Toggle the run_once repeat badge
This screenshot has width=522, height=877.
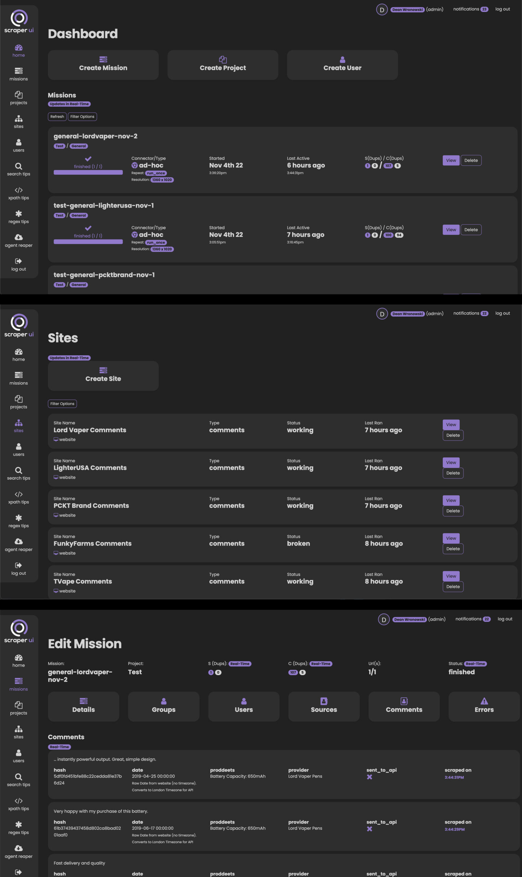(156, 173)
